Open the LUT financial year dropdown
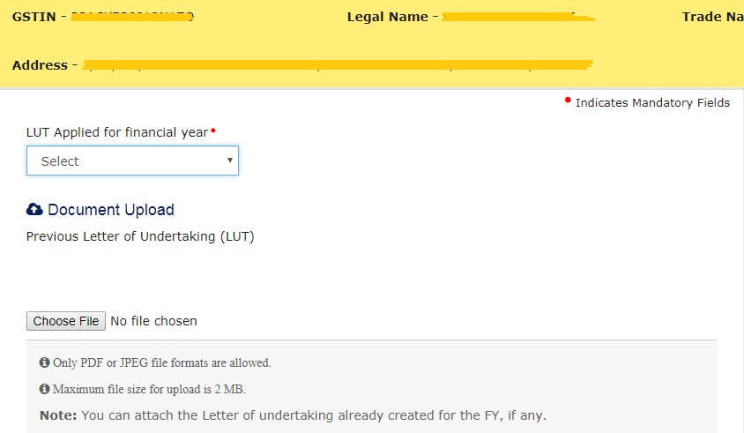 click(132, 161)
